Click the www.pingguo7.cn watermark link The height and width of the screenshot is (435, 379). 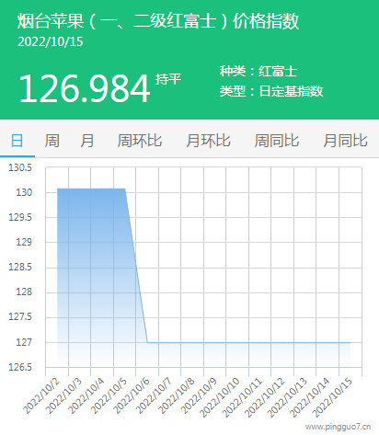pos(339,427)
